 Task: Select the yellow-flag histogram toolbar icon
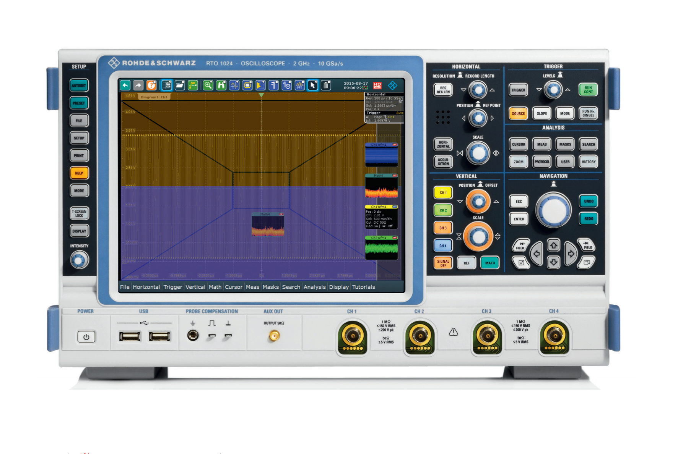pos(260,85)
